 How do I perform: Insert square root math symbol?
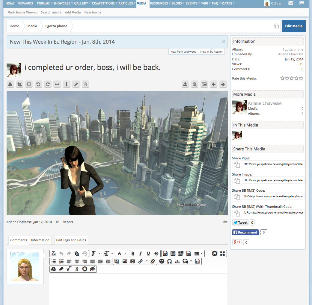pos(69,269)
